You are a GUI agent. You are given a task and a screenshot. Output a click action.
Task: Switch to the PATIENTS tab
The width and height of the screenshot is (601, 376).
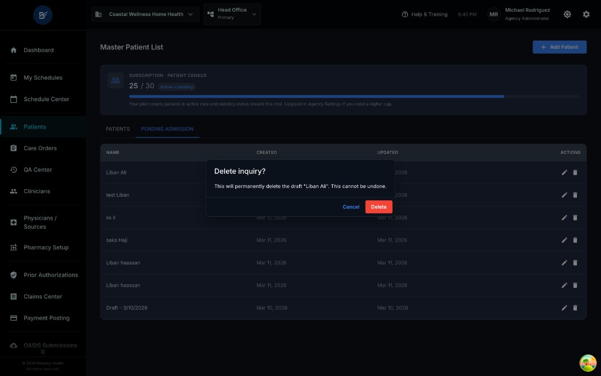117,129
